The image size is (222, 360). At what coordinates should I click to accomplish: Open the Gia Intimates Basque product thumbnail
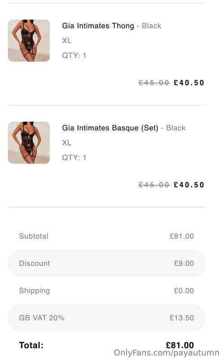[29, 143]
